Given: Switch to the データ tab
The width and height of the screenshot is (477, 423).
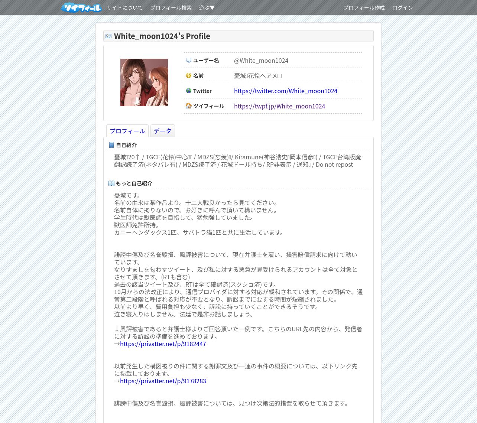Looking at the screenshot, I should (x=163, y=131).
